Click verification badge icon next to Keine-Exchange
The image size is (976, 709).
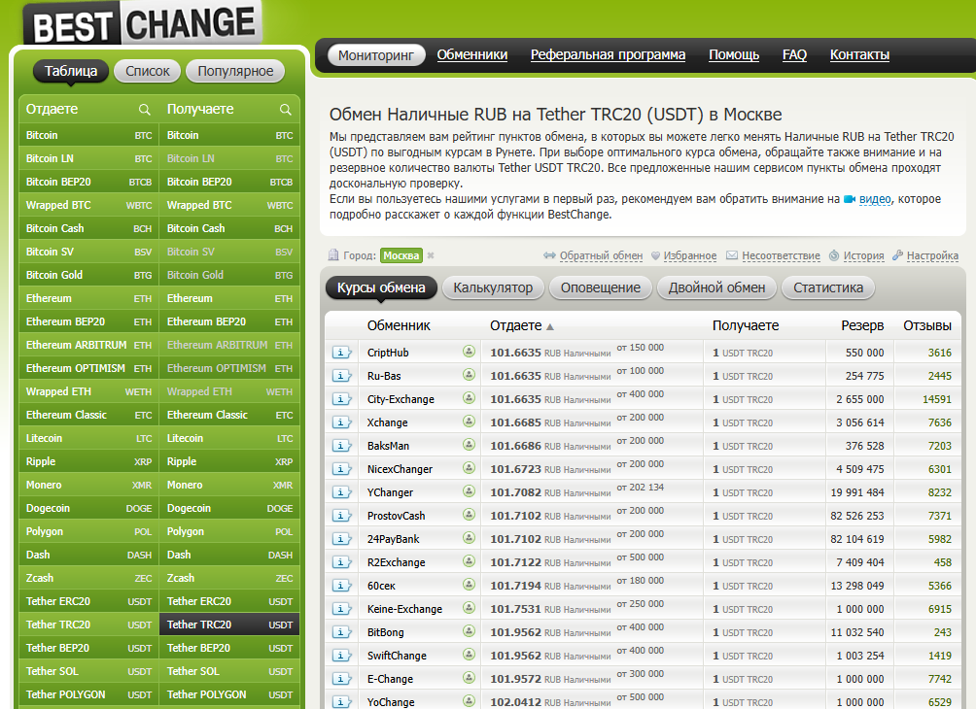(x=470, y=608)
